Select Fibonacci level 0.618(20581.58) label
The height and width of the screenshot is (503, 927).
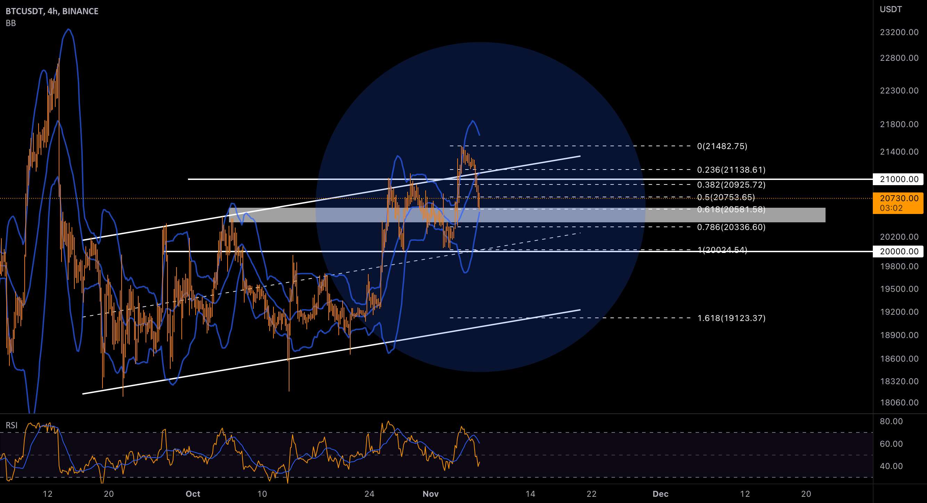click(x=731, y=209)
